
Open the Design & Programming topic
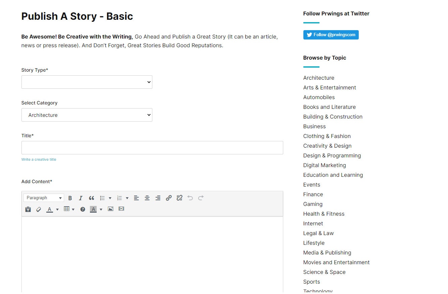coord(332,155)
